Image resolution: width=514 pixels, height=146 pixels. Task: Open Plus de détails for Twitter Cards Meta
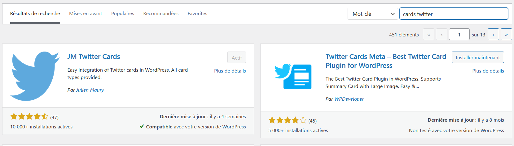[488, 71]
